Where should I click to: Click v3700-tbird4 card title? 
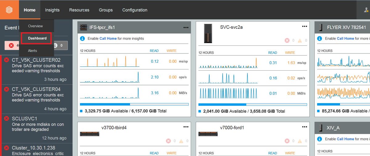point(114,127)
